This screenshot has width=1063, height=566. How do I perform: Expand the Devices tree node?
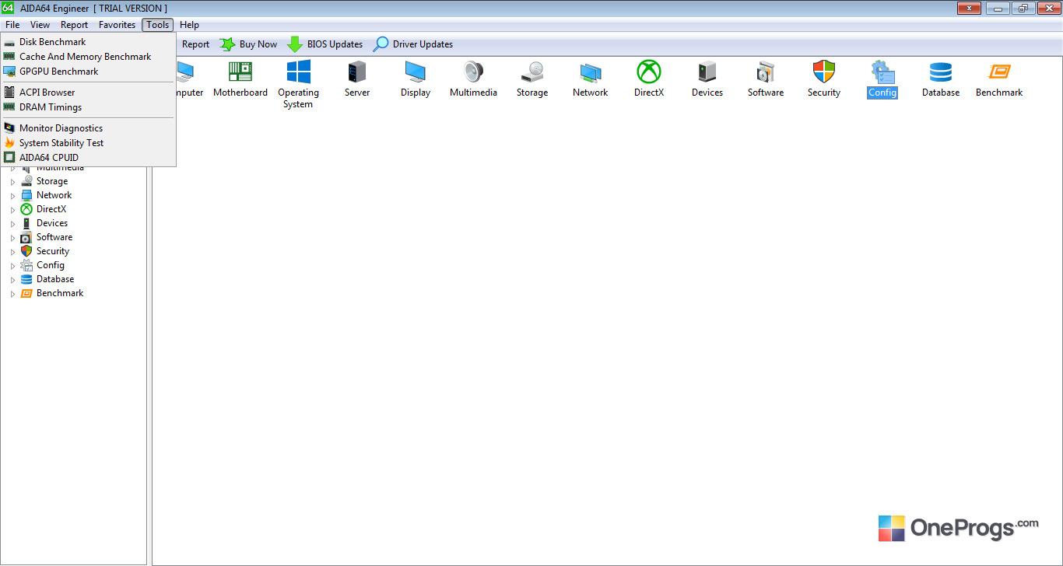tap(12, 224)
